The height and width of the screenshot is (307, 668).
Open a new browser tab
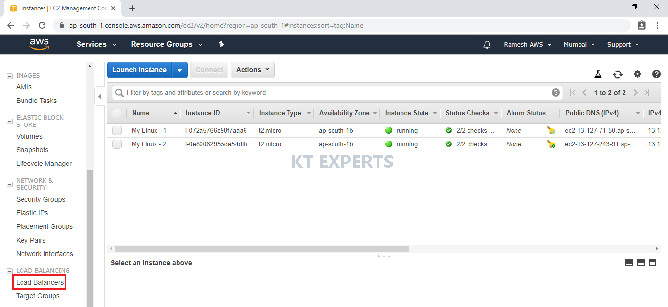click(132, 8)
